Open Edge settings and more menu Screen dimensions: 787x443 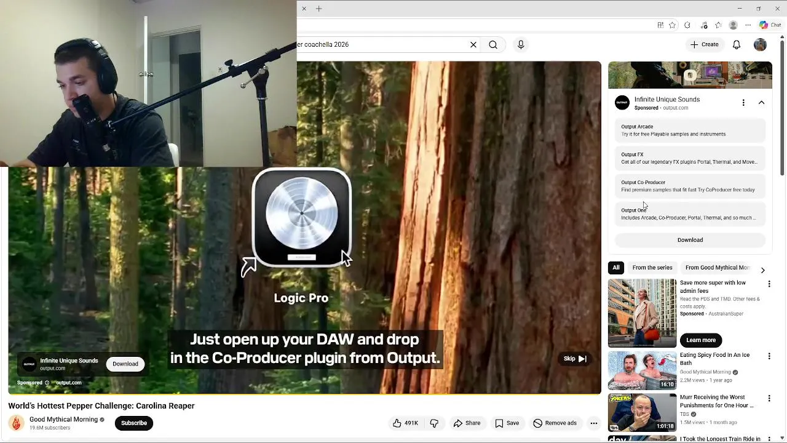point(748,25)
